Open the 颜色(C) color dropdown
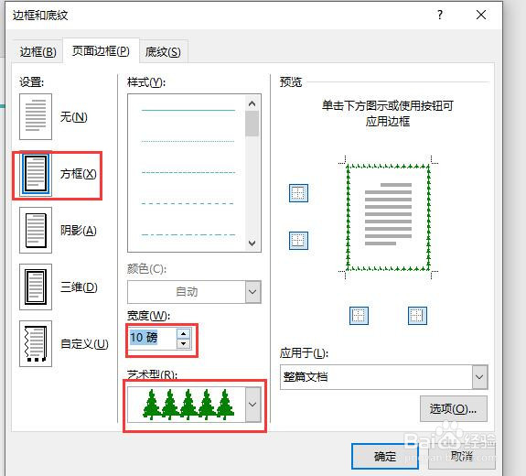Viewport: 526px width, 476px height. pos(252,292)
